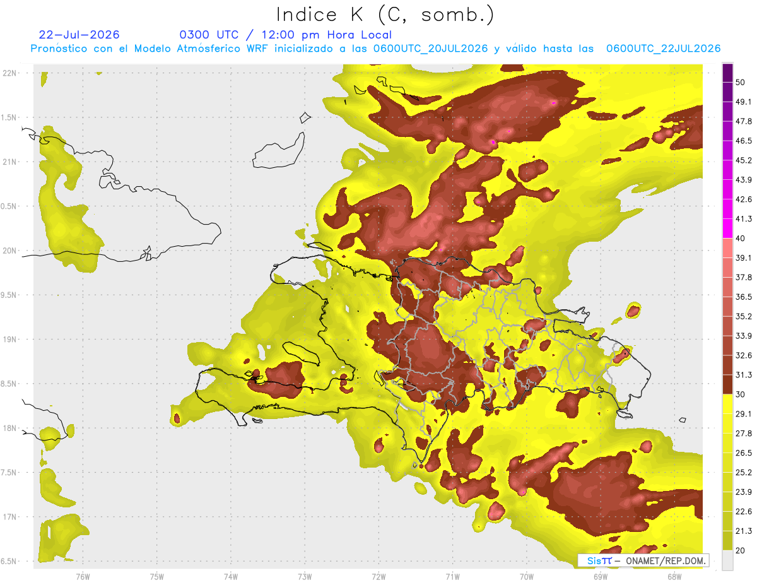Image resolution: width=757 pixels, height=585 pixels.
Task: Click the colorbar value '31.3'
Action: 743,375
